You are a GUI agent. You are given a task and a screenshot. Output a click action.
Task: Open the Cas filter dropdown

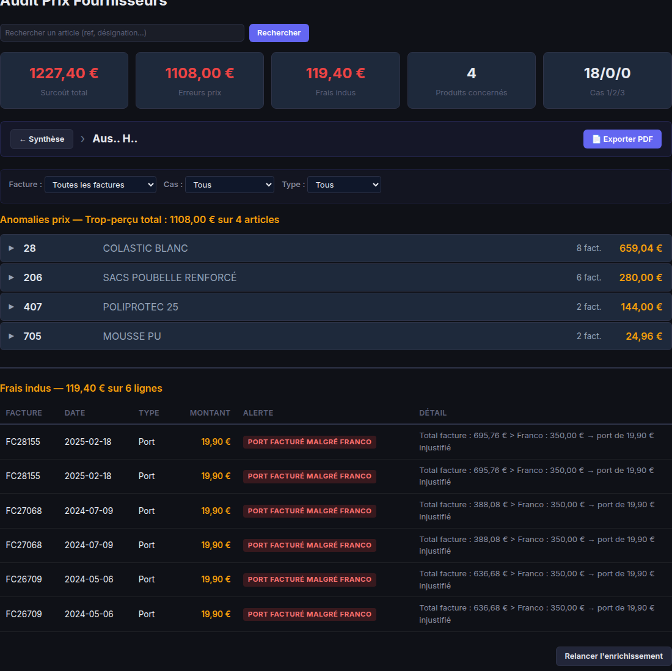pos(229,185)
